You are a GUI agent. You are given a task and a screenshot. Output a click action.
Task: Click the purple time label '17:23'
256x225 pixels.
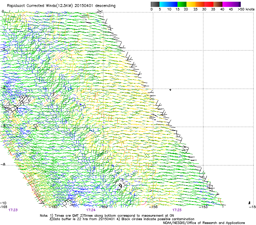13,210
